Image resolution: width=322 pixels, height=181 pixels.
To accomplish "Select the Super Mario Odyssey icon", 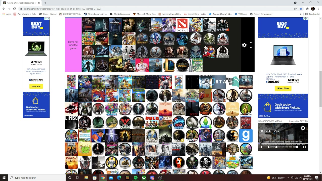I will click(x=209, y=52).
